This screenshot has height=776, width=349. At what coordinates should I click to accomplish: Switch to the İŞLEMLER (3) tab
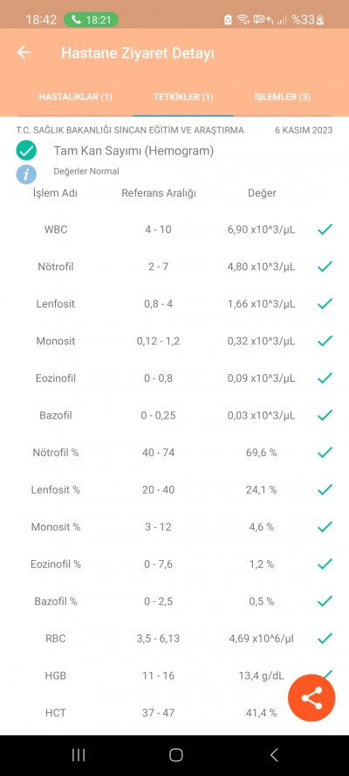pos(283,96)
